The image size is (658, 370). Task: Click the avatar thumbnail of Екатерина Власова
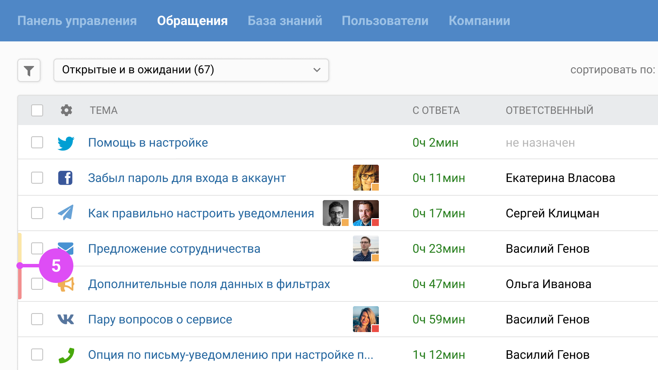tap(365, 177)
